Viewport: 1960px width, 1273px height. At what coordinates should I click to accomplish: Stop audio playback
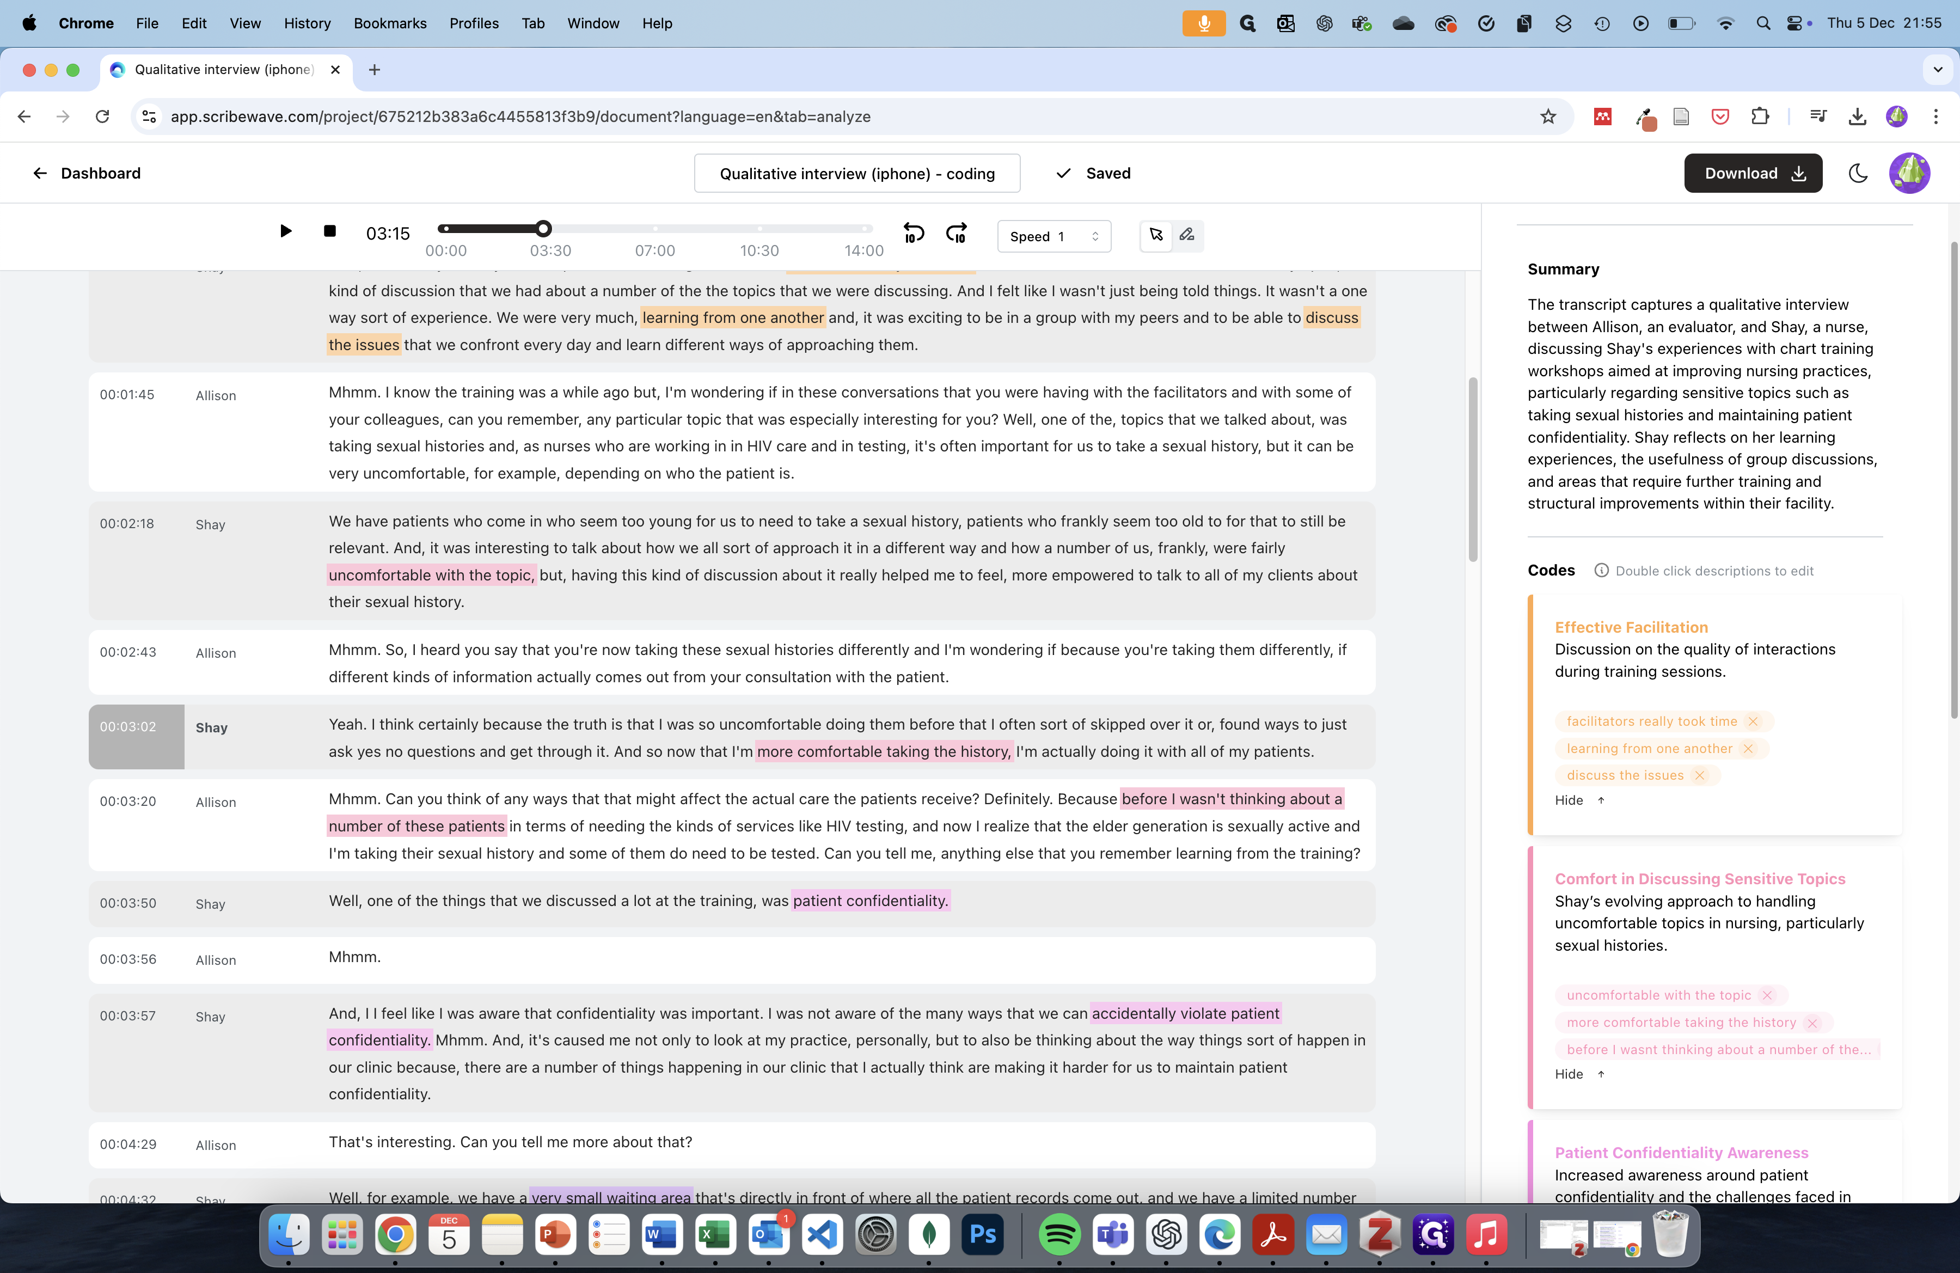329,231
